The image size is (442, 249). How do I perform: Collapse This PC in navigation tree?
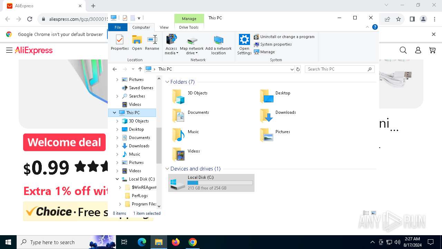(114, 113)
